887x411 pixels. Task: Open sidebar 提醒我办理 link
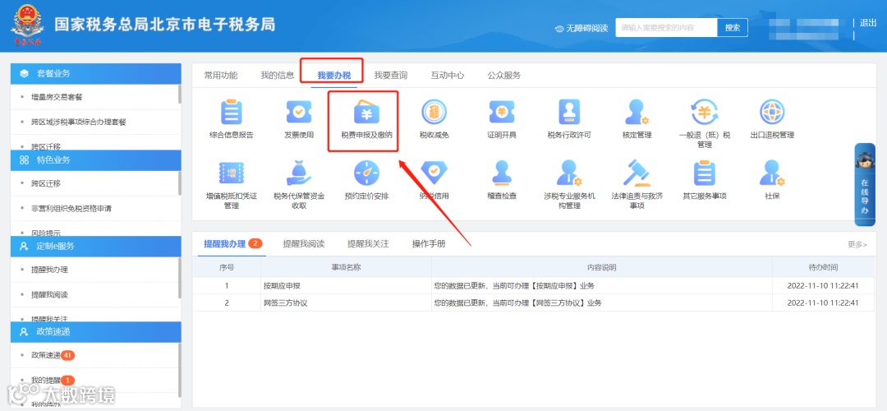pyautogui.click(x=49, y=270)
